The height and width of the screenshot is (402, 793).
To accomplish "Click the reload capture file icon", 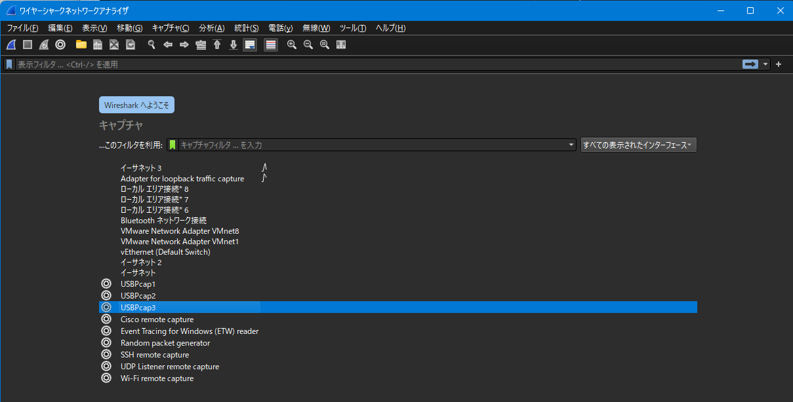I will pos(131,45).
